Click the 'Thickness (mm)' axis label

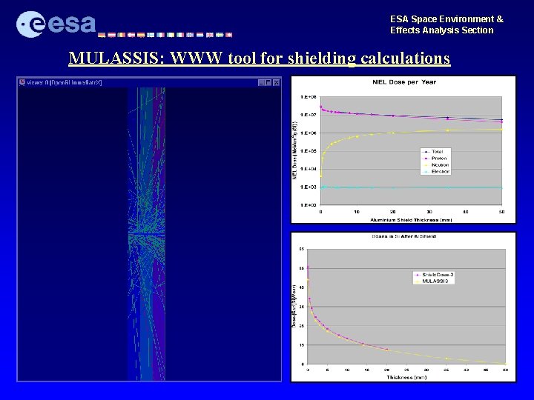[x=406, y=377]
